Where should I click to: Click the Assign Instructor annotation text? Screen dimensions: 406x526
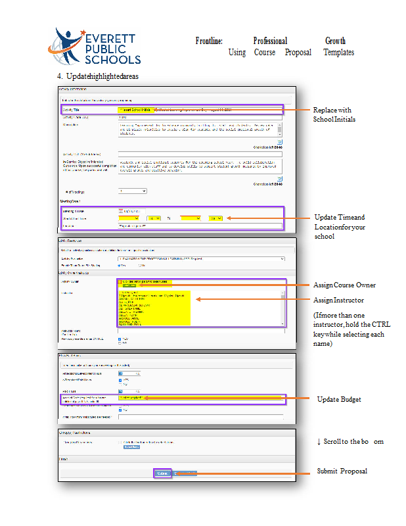[x=338, y=300]
